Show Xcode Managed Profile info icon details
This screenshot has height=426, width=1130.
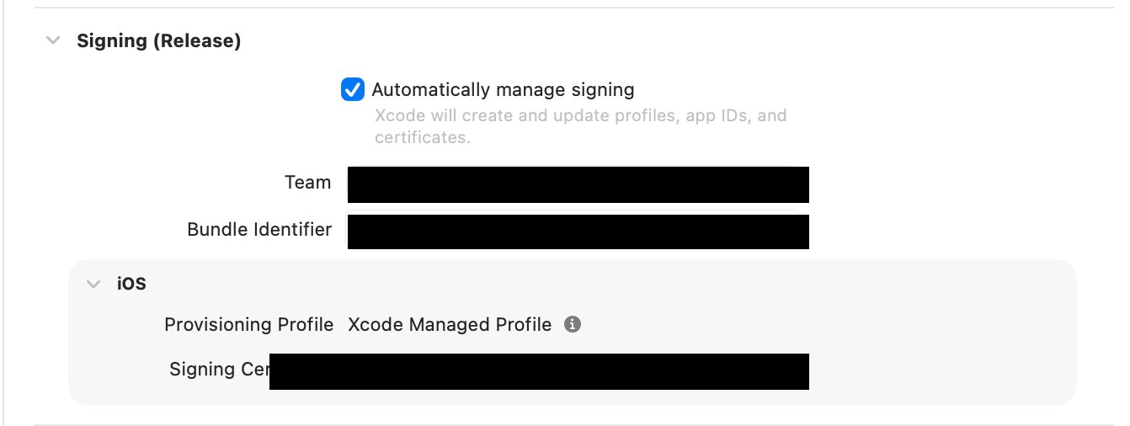pos(573,324)
